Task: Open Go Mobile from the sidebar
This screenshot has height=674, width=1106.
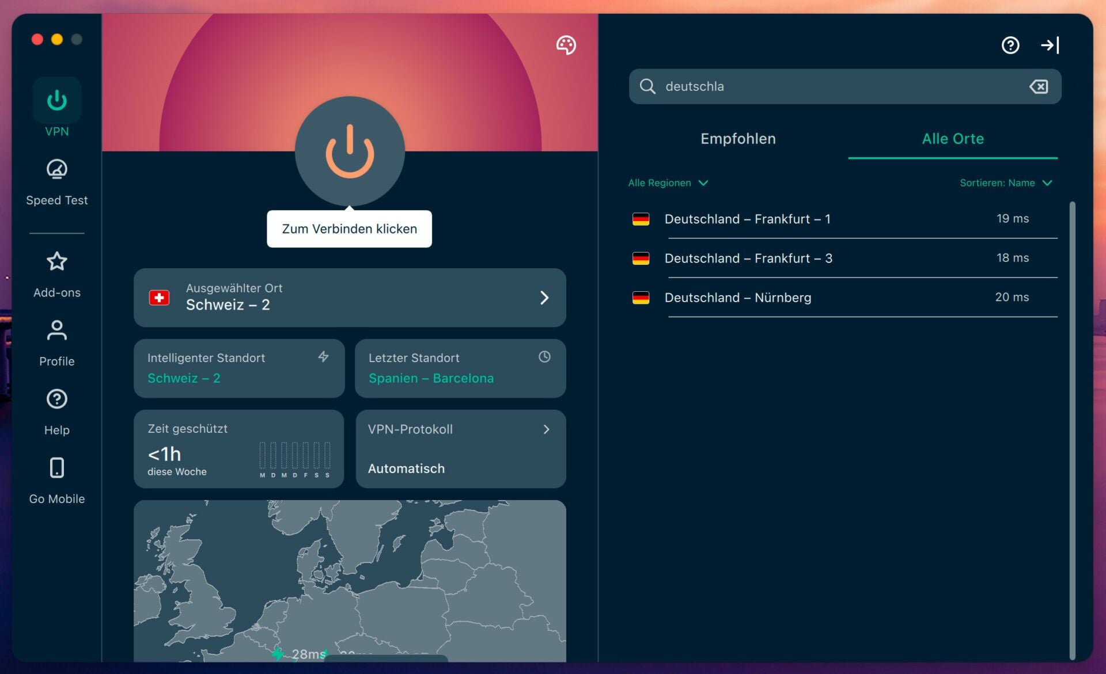Action: [x=56, y=468]
